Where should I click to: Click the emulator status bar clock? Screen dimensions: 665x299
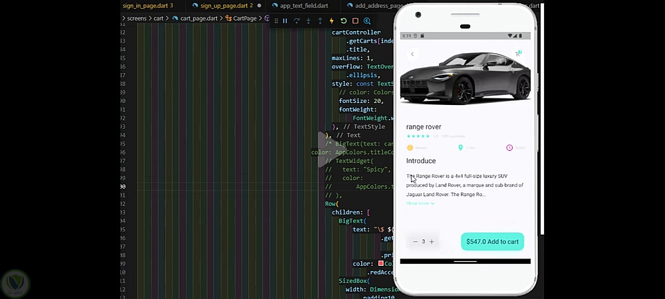coord(406,36)
